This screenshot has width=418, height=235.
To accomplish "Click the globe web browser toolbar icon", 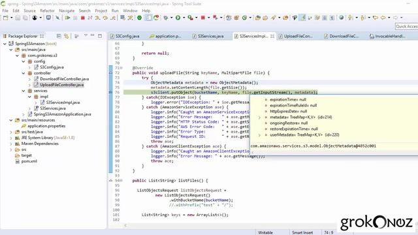I will (341, 18).
